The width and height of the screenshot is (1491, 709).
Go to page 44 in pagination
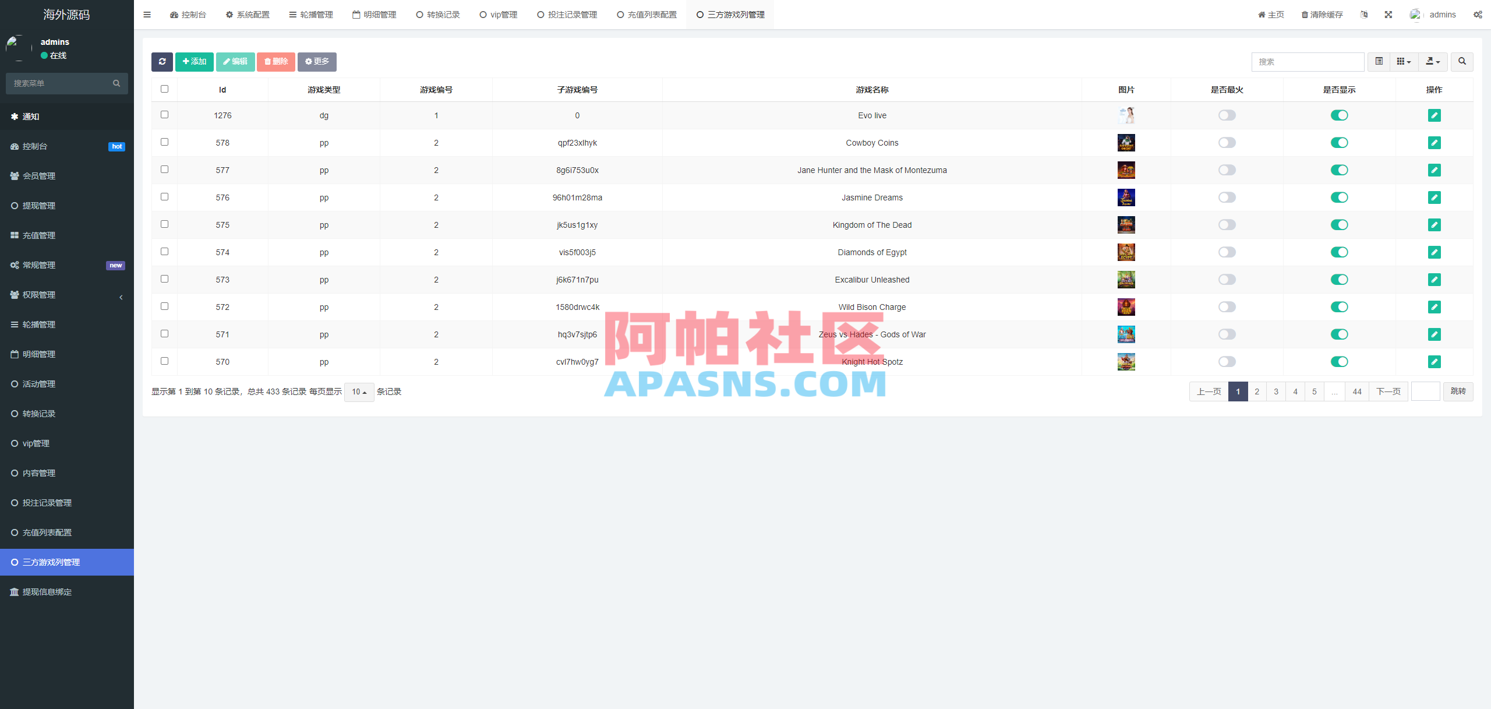[x=1357, y=392]
